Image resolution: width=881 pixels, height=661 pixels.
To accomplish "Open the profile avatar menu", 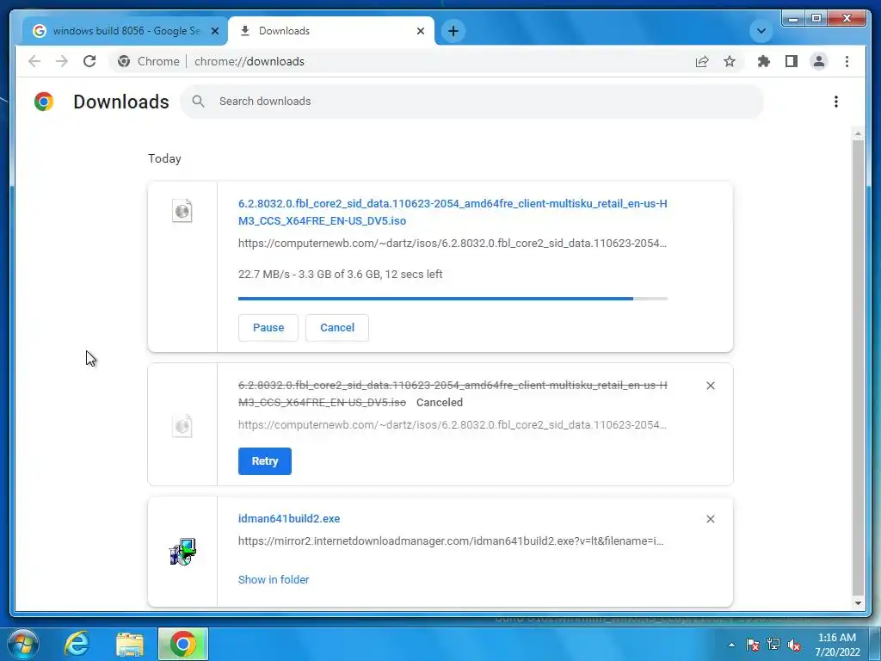I will 819,61.
